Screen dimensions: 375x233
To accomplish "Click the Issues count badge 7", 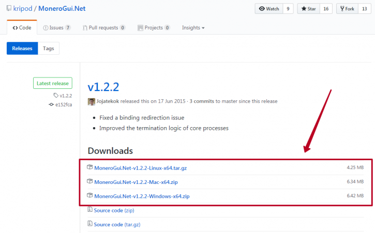I will (x=68, y=28).
